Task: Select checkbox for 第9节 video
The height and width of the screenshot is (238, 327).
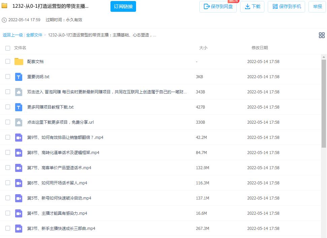Action: click(8, 137)
